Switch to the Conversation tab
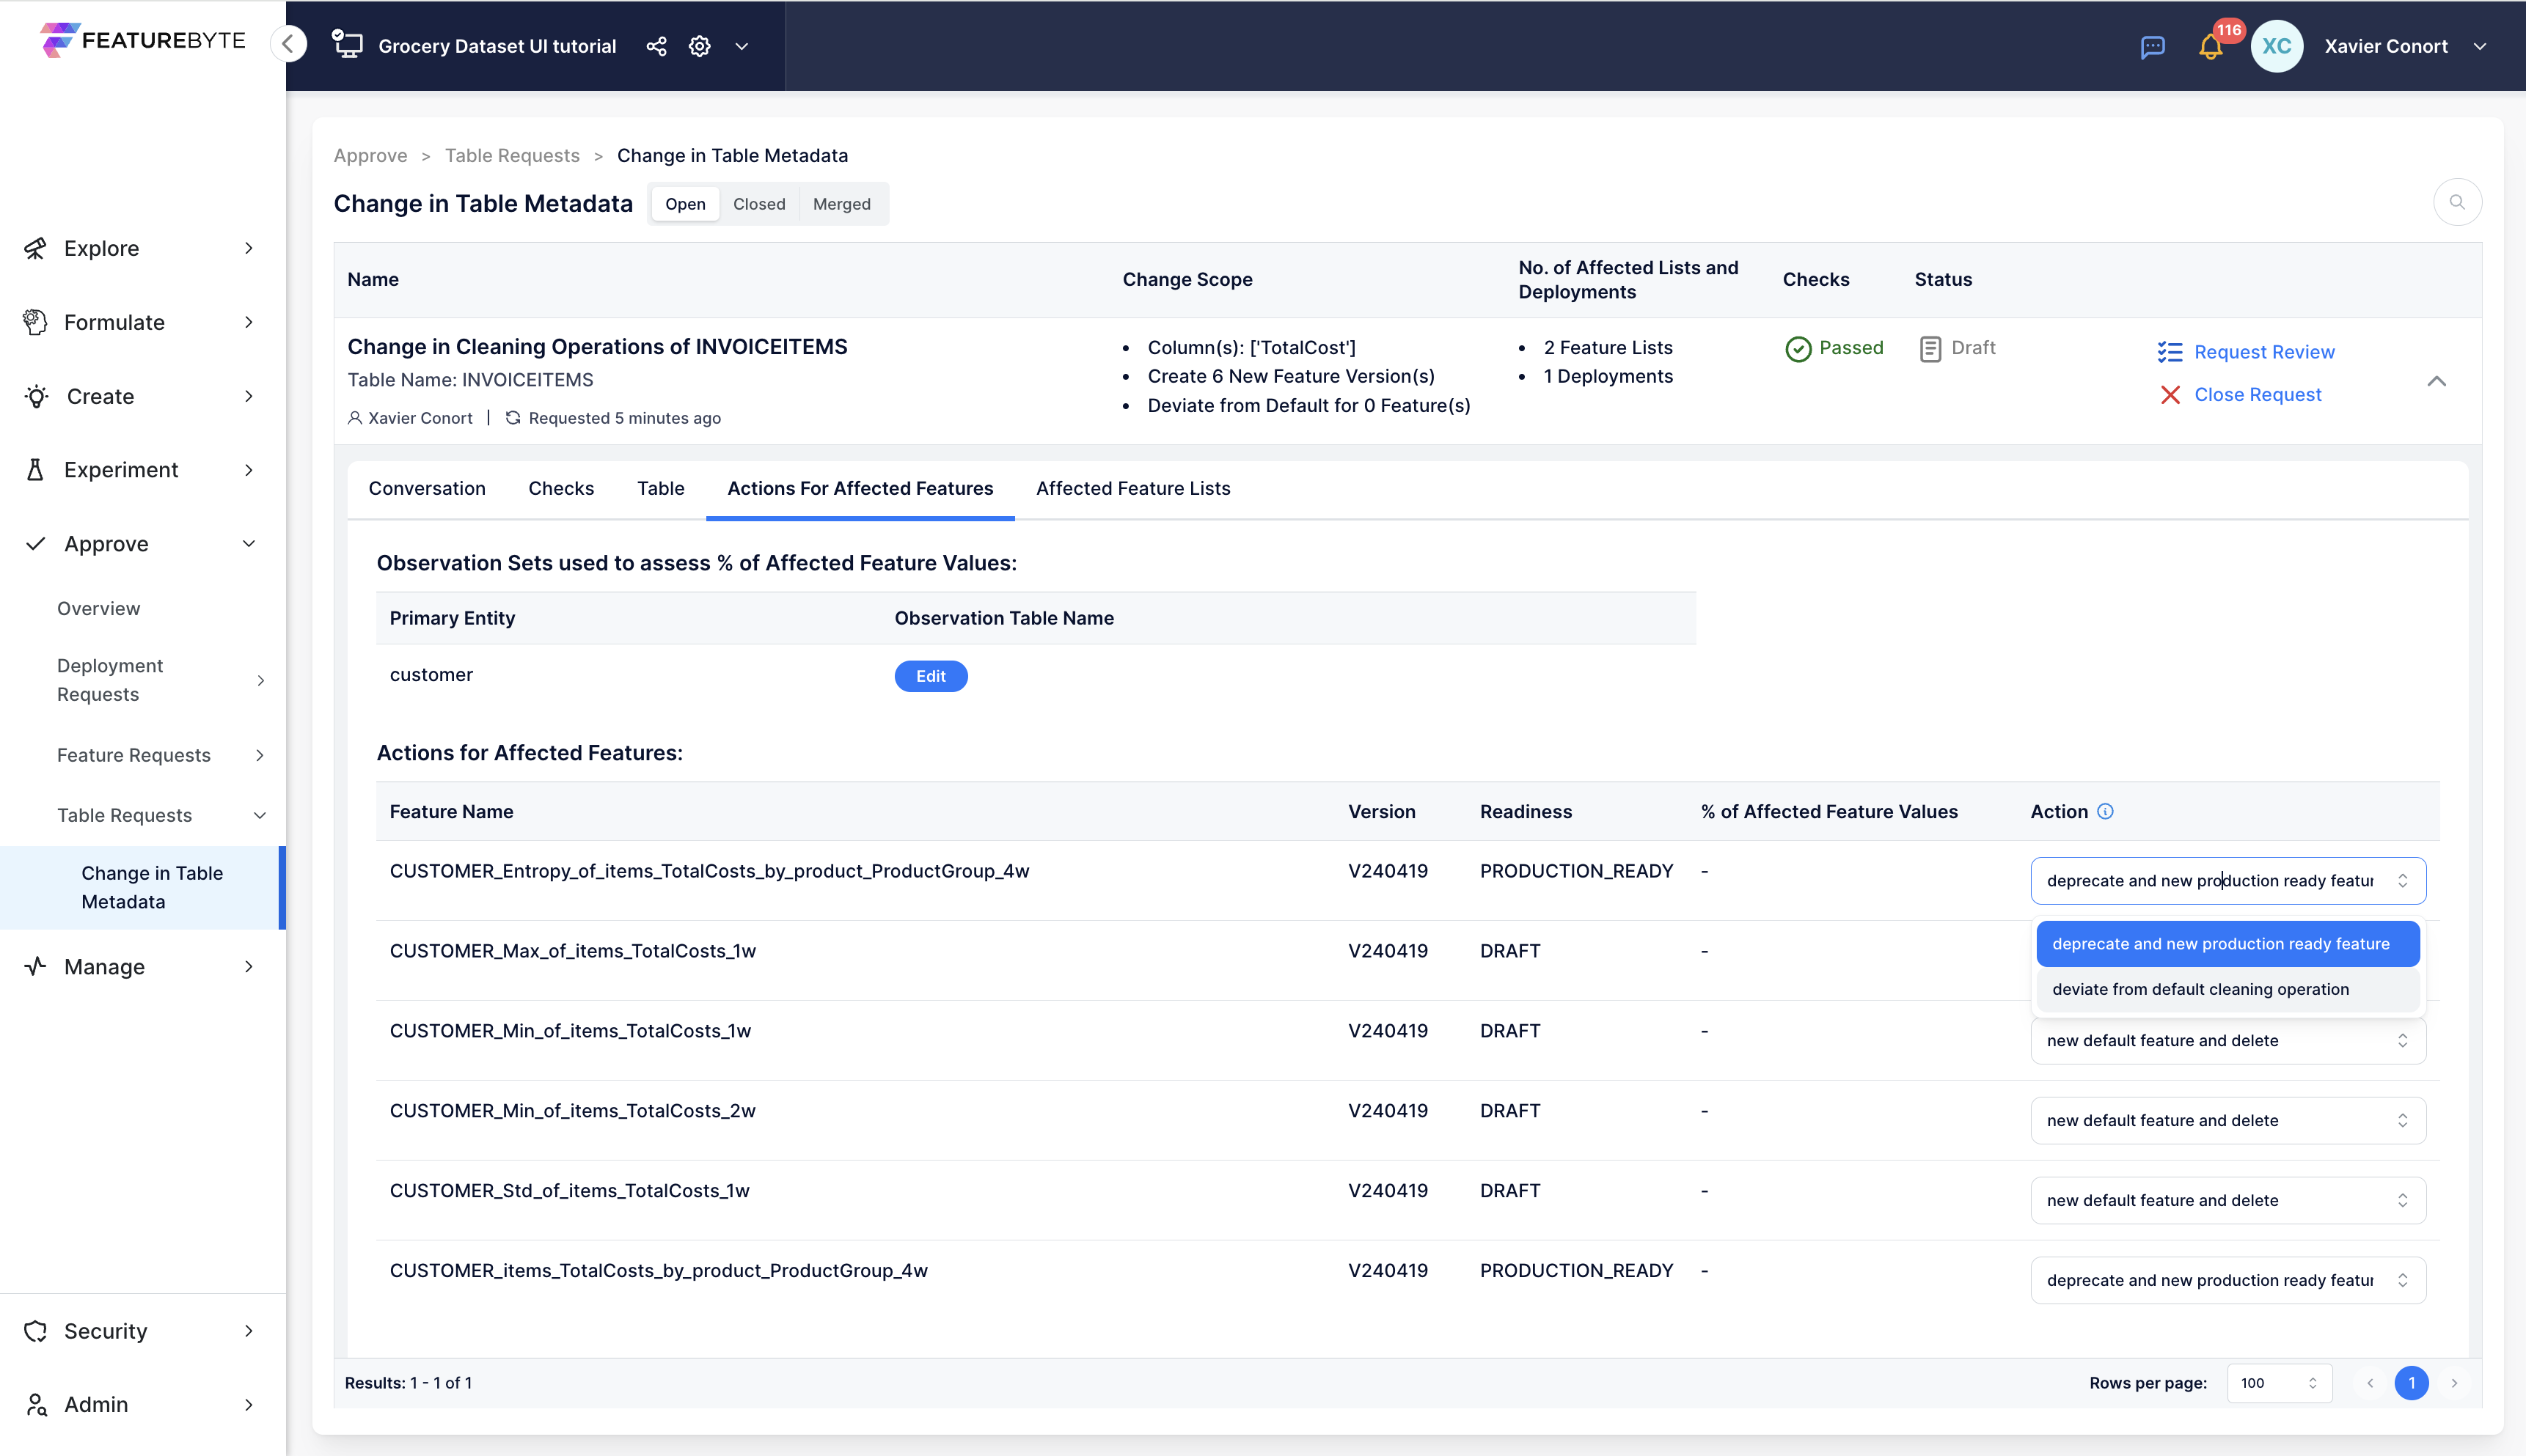Image resolution: width=2526 pixels, height=1456 pixels. [427, 488]
